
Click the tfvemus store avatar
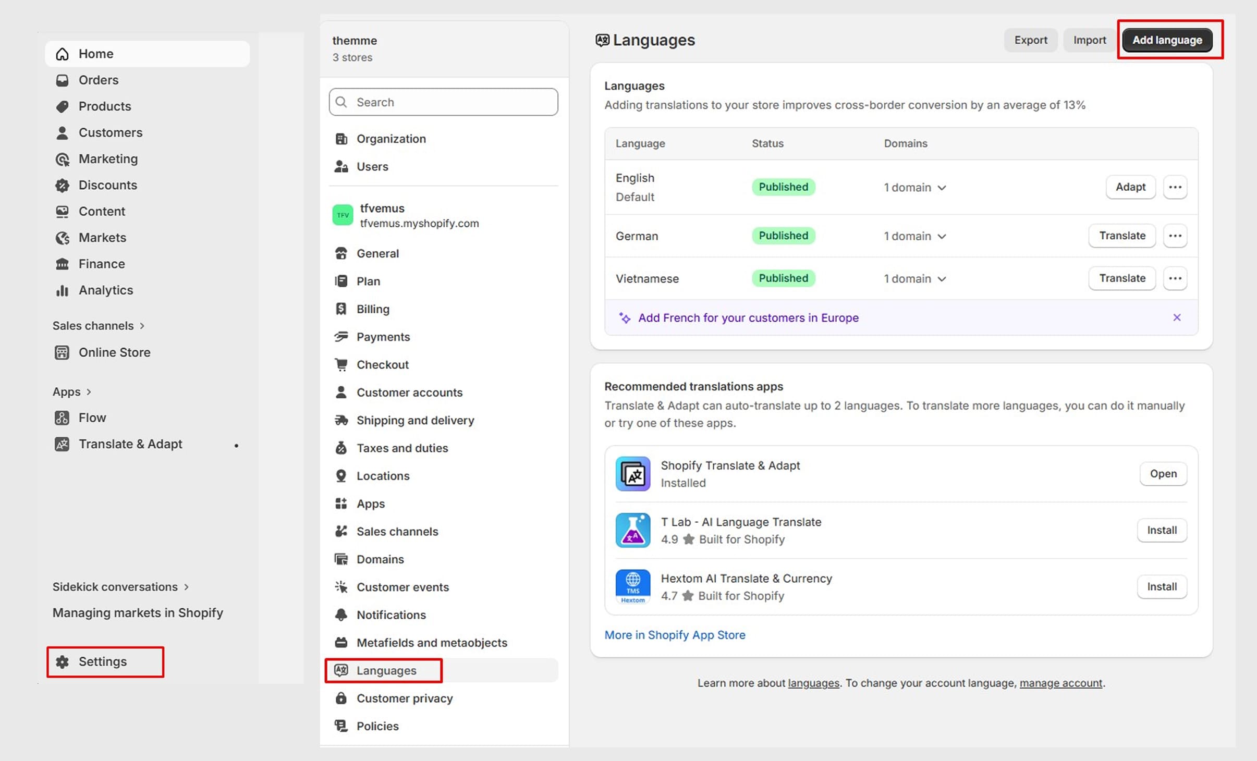(x=343, y=215)
